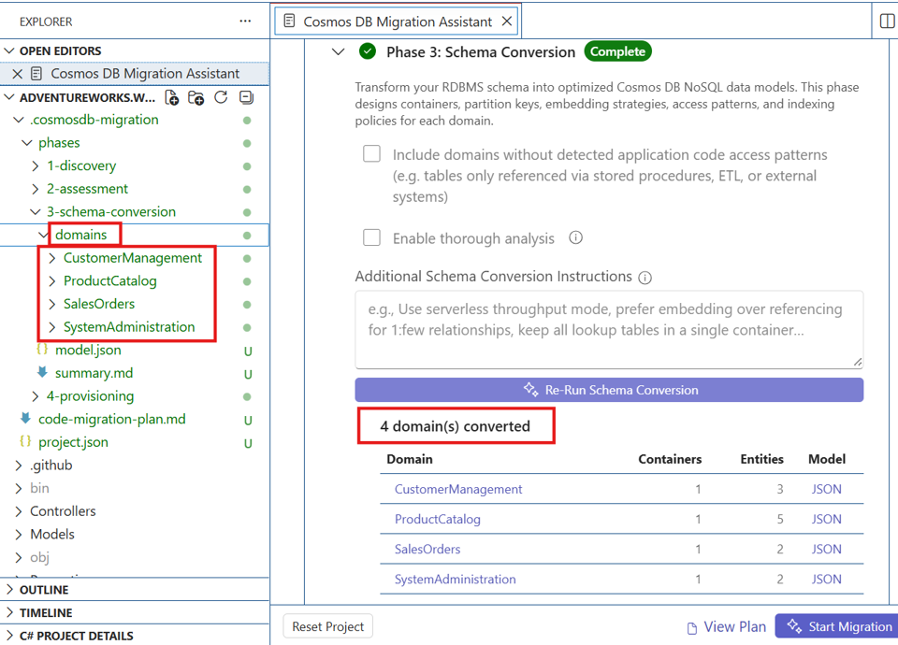This screenshot has height=645, width=898.
Task: Expand the SalesOrders folder in tree
Action: 52,304
